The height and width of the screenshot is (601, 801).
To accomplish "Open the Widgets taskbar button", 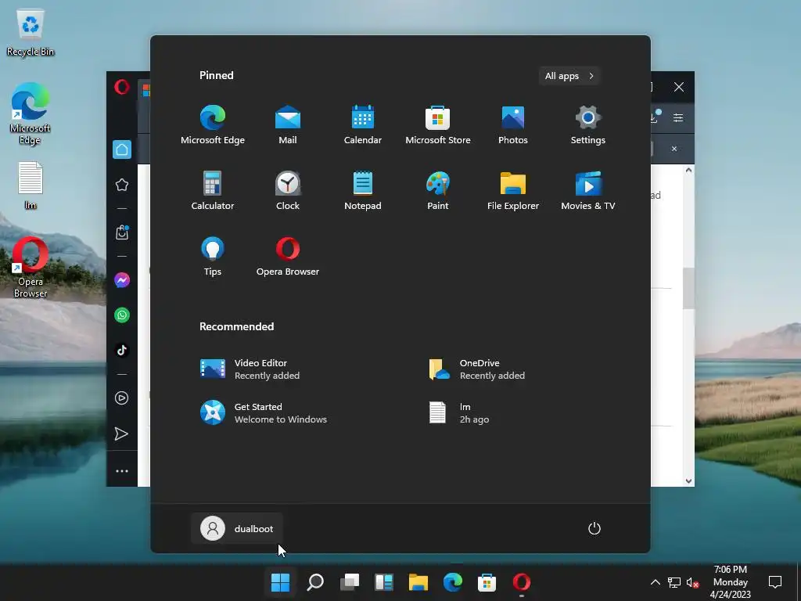I will 383,582.
